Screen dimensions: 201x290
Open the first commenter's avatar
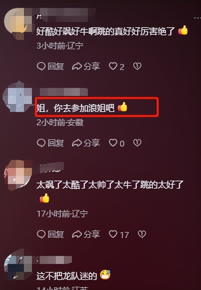pyautogui.click(x=18, y=24)
